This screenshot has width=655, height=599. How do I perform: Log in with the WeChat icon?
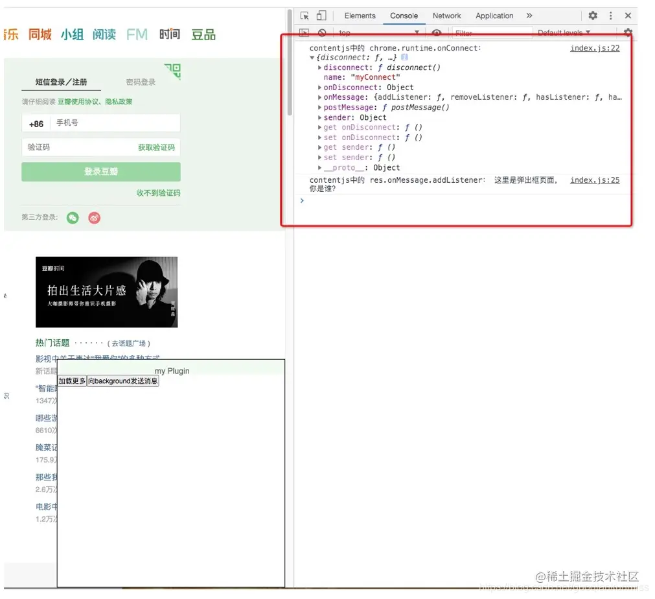point(73,218)
